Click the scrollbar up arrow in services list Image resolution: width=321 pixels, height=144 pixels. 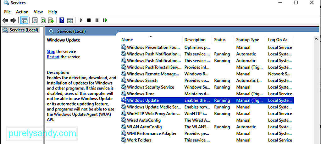coord(316,39)
